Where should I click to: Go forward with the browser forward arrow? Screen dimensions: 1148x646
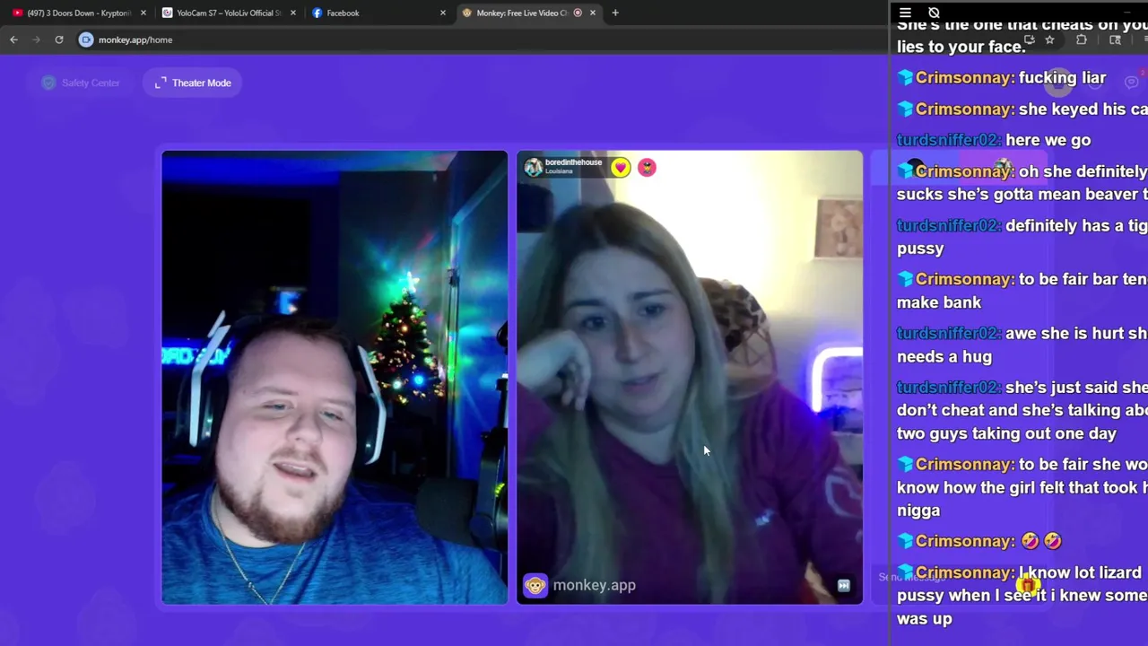pyautogui.click(x=36, y=39)
